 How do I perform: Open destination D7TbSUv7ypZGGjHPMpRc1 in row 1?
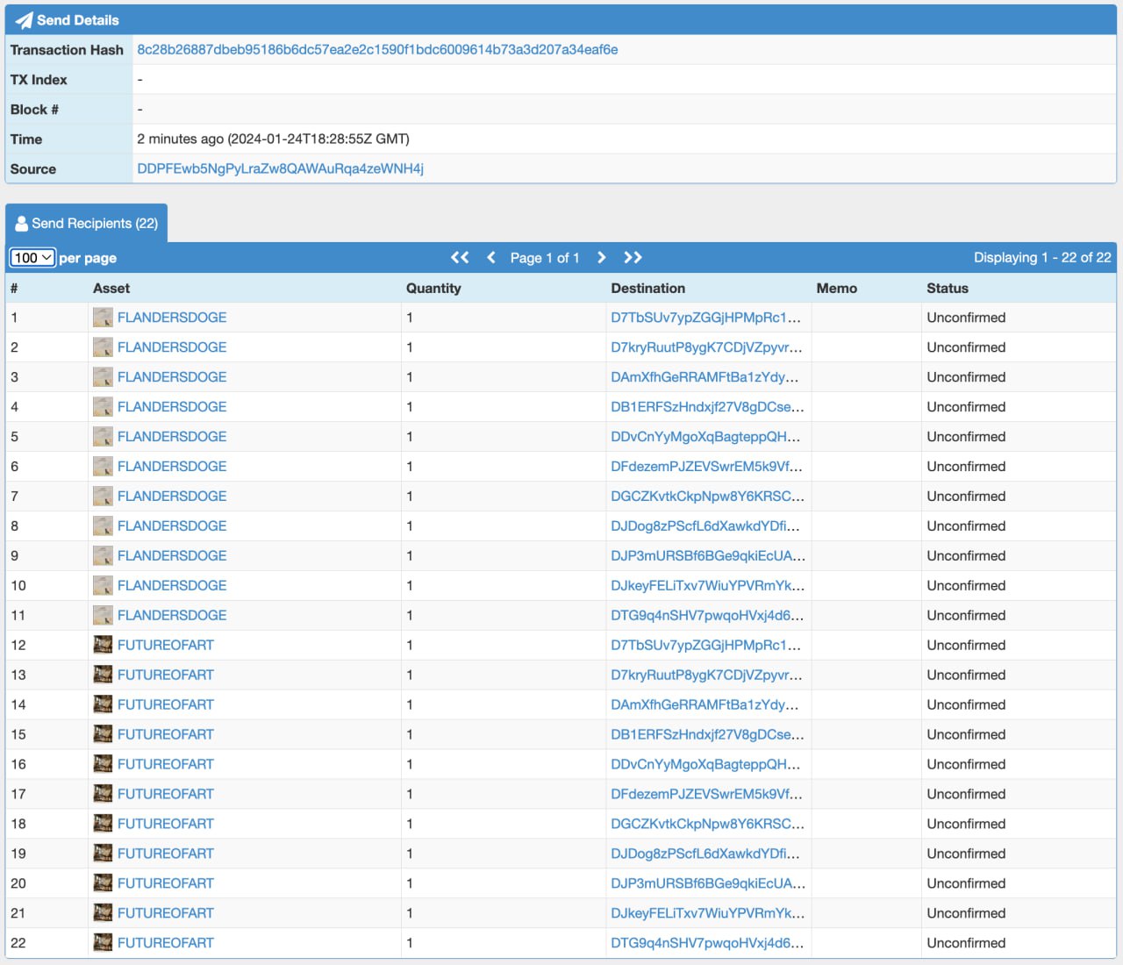(x=706, y=318)
